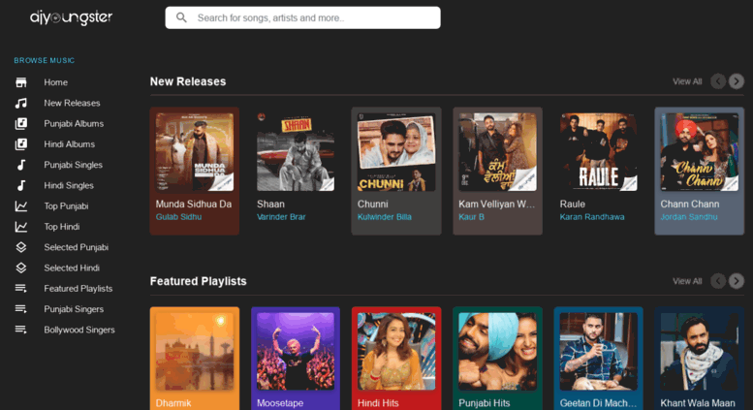The height and width of the screenshot is (410, 753).
Task: Click the Bollywood Singers list icon
Action: click(20, 330)
